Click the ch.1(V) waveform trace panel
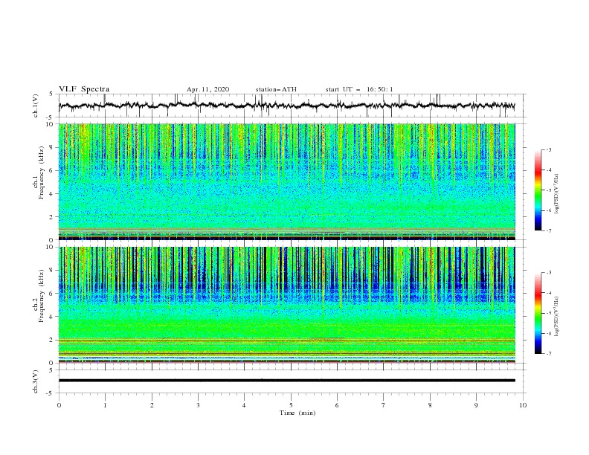Screen dimensions: 589x455 click(292, 106)
